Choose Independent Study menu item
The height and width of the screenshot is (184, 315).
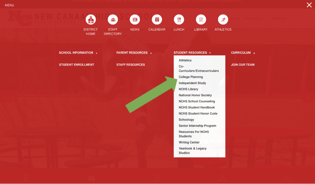click(x=192, y=83)
